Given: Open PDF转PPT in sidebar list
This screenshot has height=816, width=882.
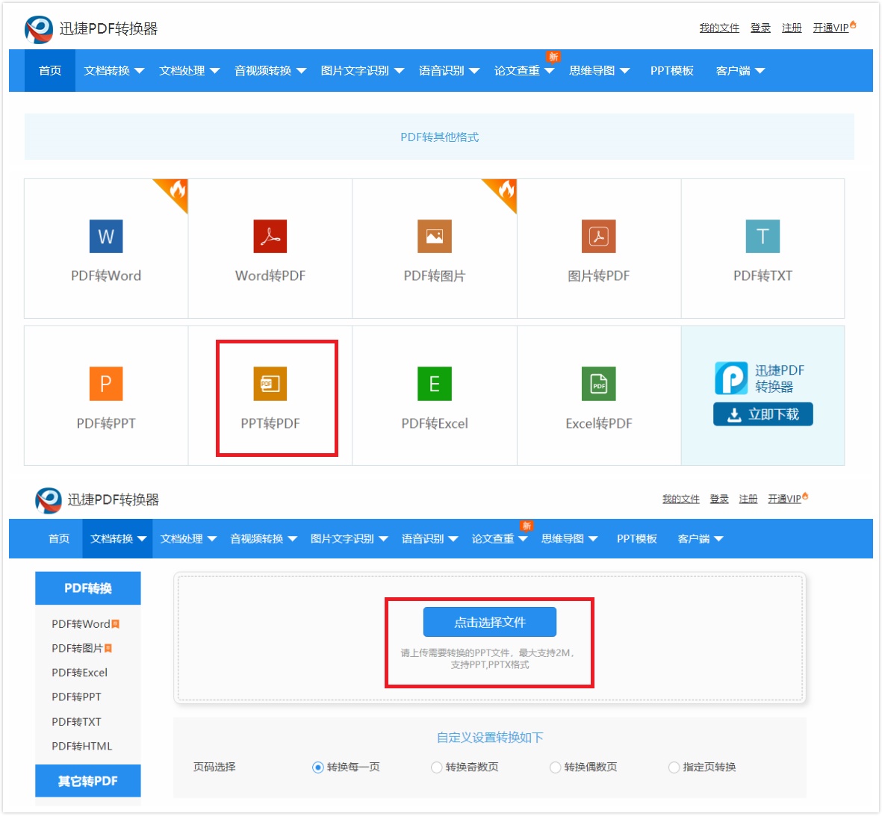Looking at the screenshot, I should click(x=76, y=697).
